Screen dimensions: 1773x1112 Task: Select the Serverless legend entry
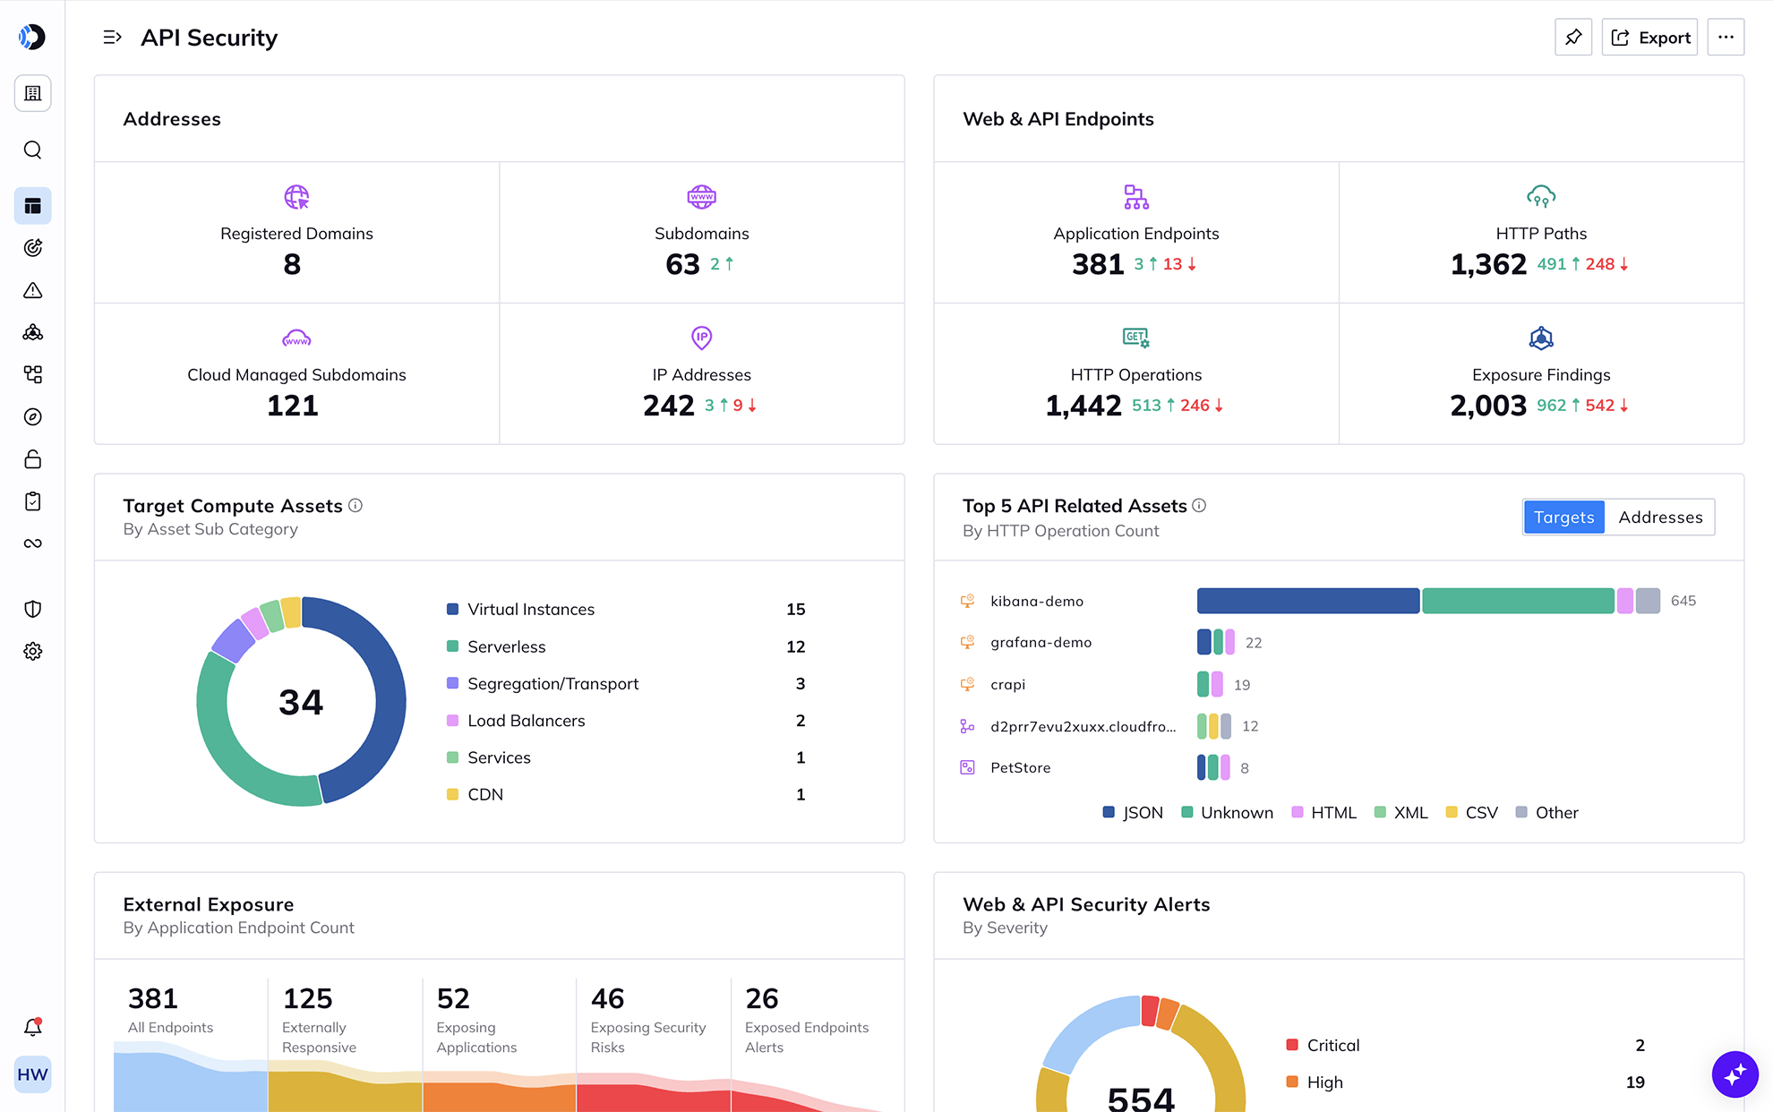[626, 646]
